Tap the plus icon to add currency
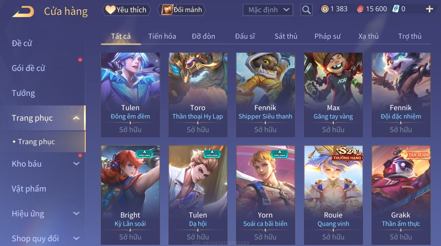The width and height of the screenshot is (441, 246). pos(429,9)
